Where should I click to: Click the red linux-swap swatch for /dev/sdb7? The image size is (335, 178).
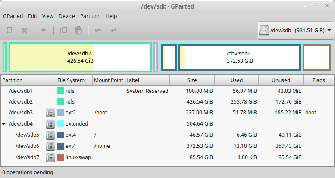pyautogui.click(x=60, y=157)
